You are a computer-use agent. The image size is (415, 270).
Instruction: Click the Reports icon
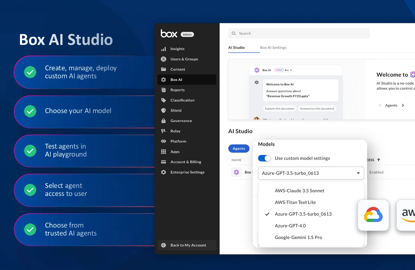[x=164, y=90]
